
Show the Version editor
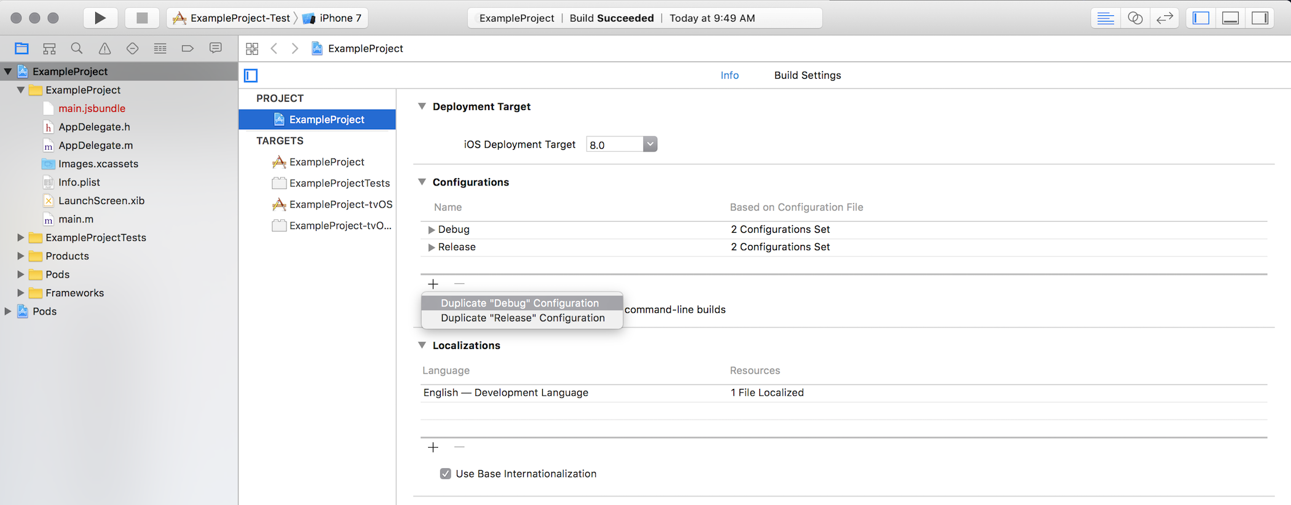click(x=1164, y=18)
